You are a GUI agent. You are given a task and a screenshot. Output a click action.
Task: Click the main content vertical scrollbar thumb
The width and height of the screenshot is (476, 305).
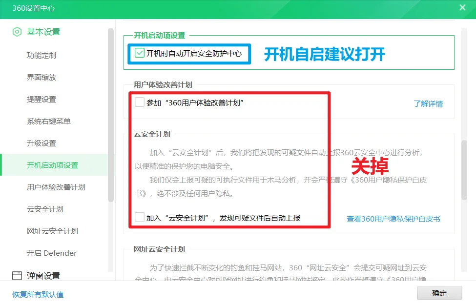(x=464, y=170)
